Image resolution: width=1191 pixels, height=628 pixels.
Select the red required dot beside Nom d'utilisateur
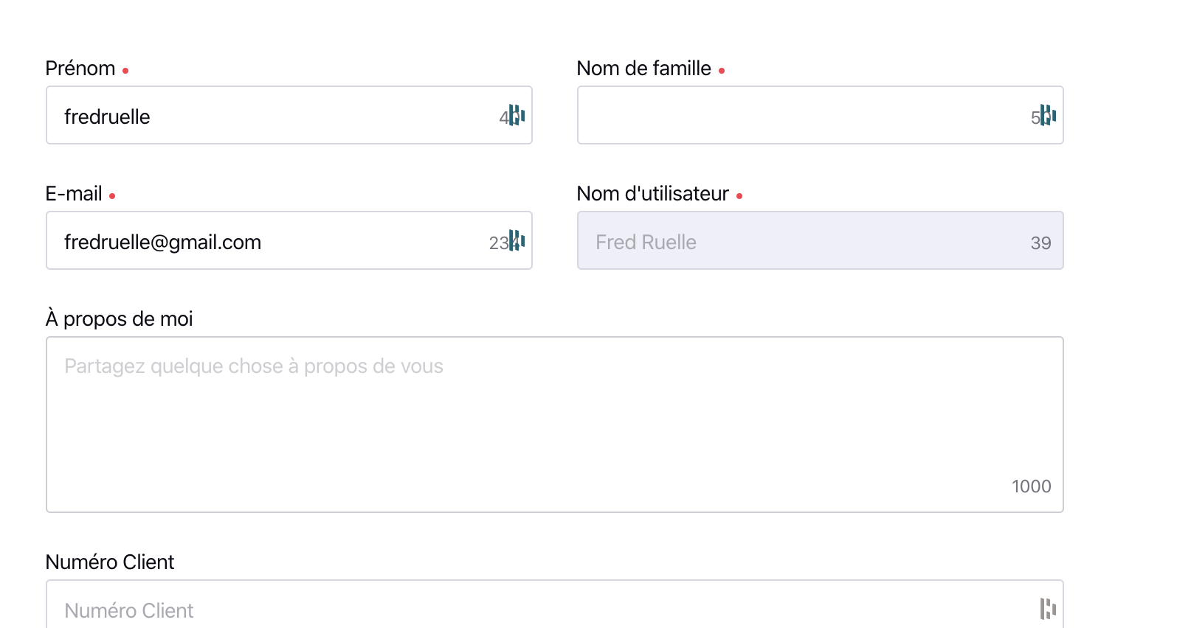point(739,196)
